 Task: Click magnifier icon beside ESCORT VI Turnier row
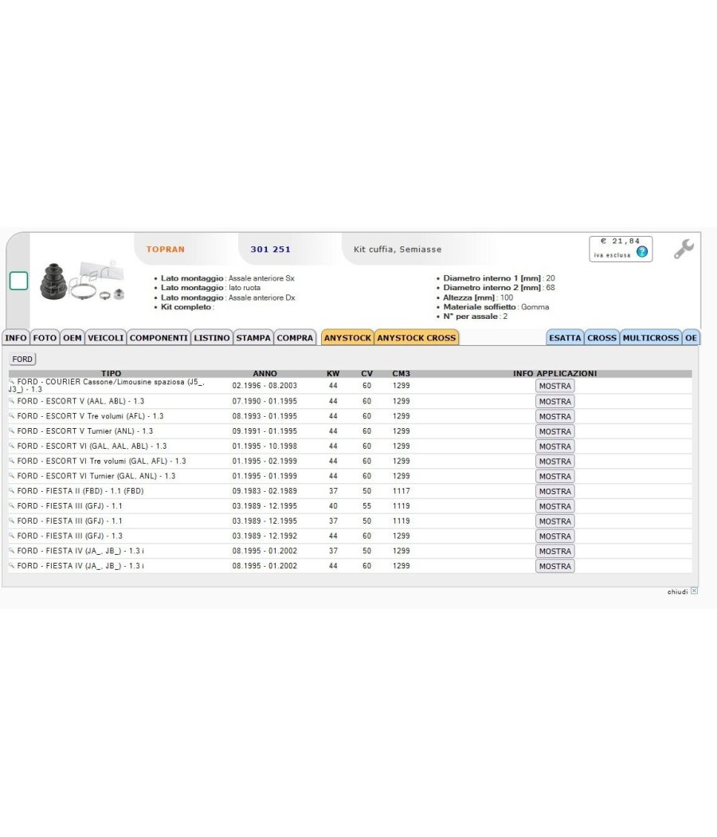12,476
